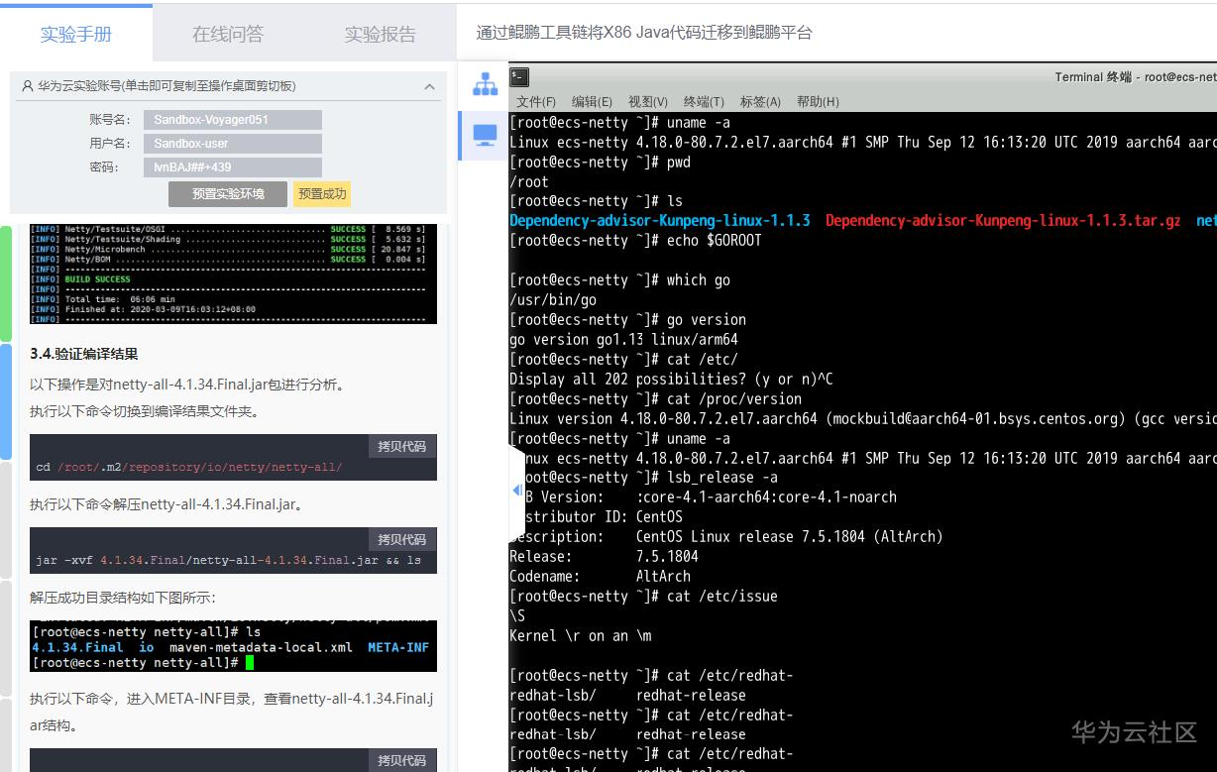Click the '/usr/bin/go' output line

pos(552,300)
